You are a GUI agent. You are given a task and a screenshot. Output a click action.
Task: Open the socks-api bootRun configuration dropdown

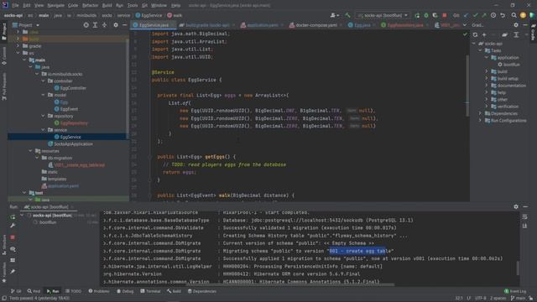(383, 15)
